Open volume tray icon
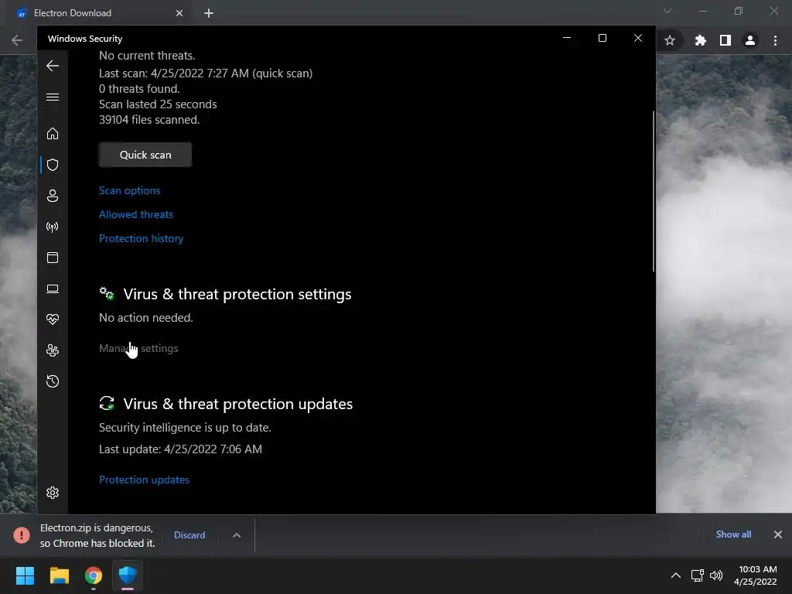Image resolution: width=792 pixels, height=594 pixels. coord(715,575)
